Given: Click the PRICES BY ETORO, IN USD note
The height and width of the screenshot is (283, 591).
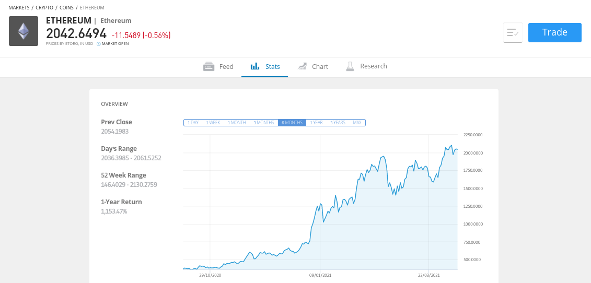Looking at the screenshot, I should [69, 44].
